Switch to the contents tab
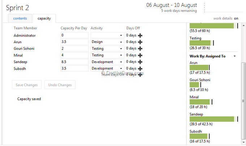 click(x=20, y=18)
